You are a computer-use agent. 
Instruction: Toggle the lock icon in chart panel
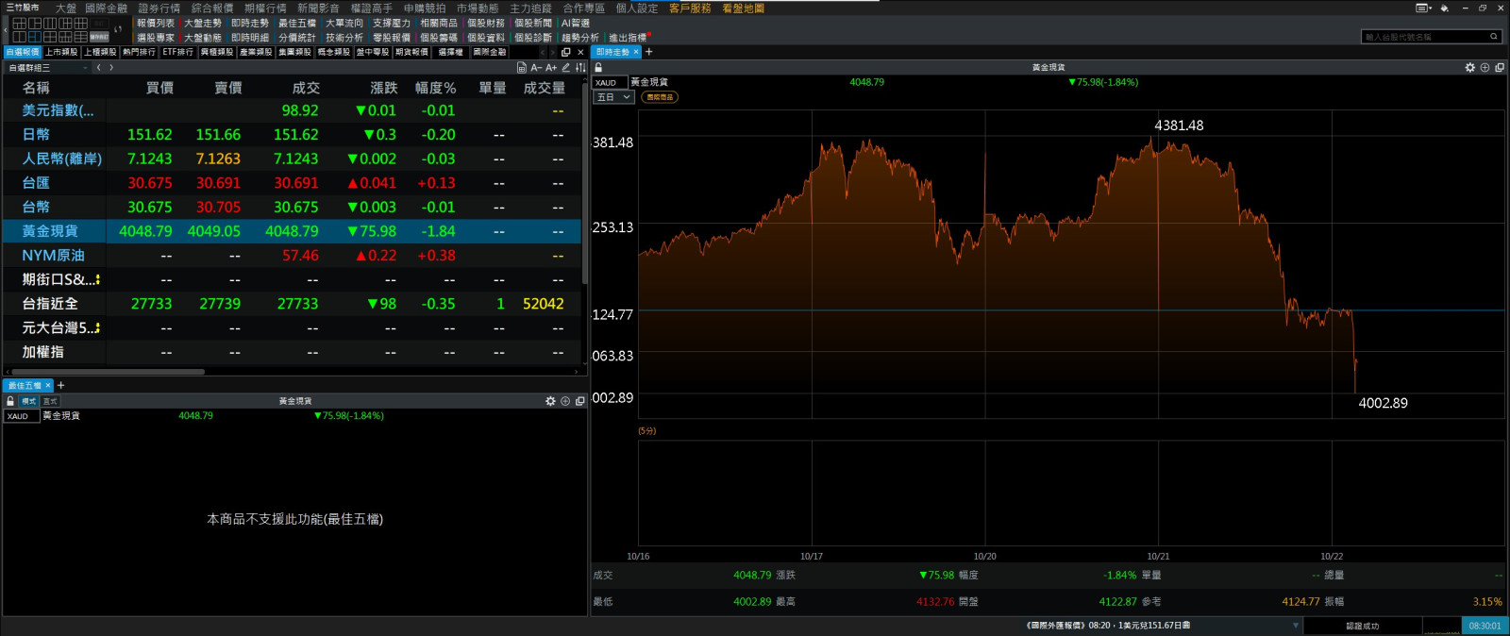click(x=598, y=68)
